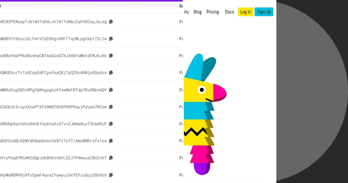Copy the key ending in 7Bv3RknAQV
Image resolution: width=348 pixels, height=183 pixels.
click(x=111, y=90)
